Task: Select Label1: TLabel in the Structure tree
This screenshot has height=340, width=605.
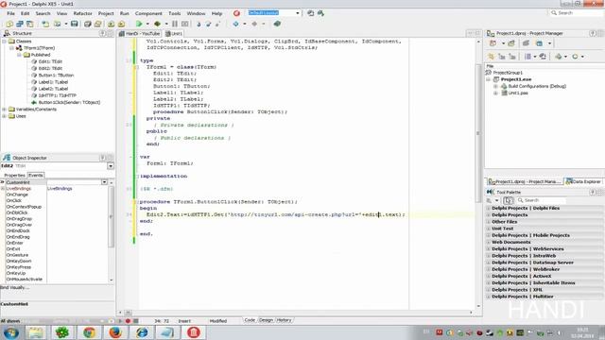Action: click(x=53, y=82)
